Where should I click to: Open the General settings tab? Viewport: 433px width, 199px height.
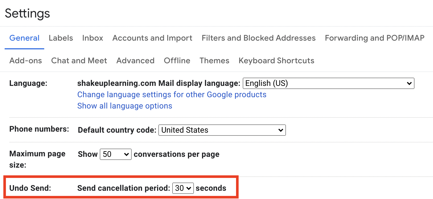24,38
